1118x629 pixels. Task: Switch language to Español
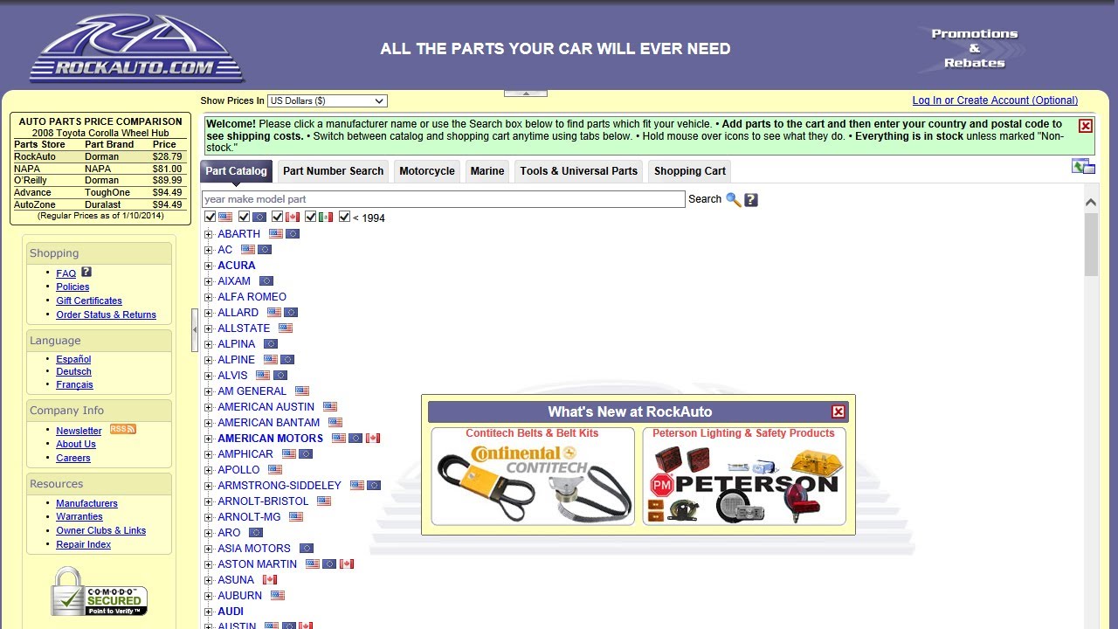coord(73,359)
